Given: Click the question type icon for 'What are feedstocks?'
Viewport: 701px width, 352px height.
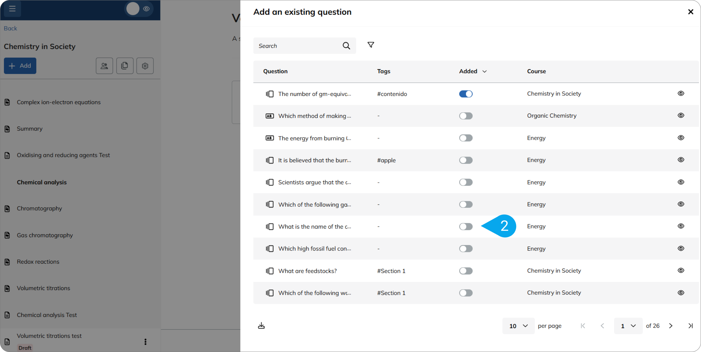Looking at the screenshot, I should [x=269, y=271].
